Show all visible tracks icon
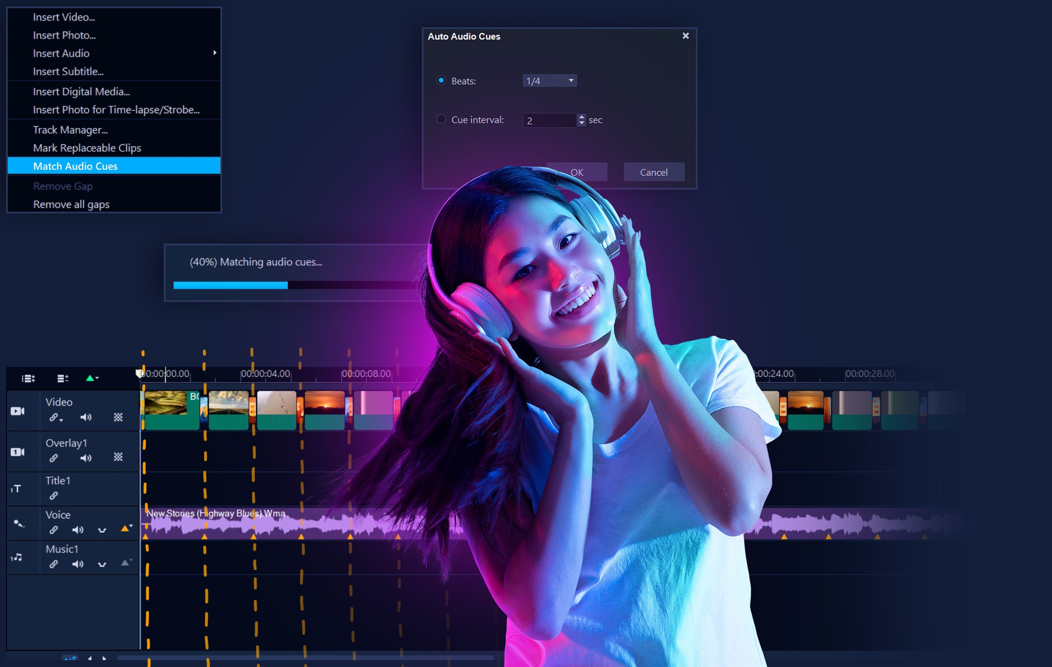This screenshot has width=1052, height=667. (x=29, y=378)
